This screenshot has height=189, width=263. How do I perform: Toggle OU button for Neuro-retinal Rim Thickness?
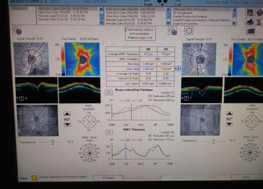click(x=109, y=92)
